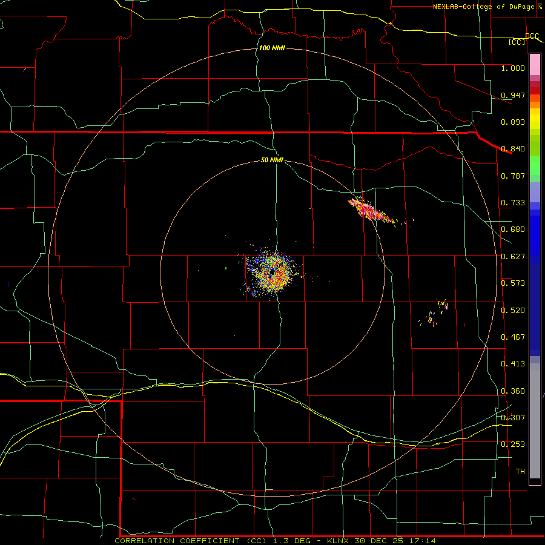Click the 0.253 scale value
The width and height of the screenshot is (545, 545).
coord(513,444)
